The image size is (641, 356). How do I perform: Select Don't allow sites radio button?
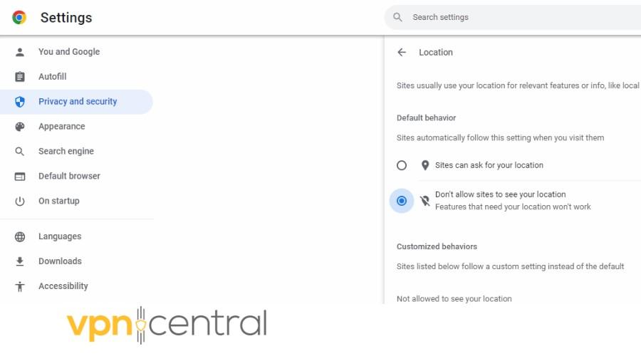(402, 201)
